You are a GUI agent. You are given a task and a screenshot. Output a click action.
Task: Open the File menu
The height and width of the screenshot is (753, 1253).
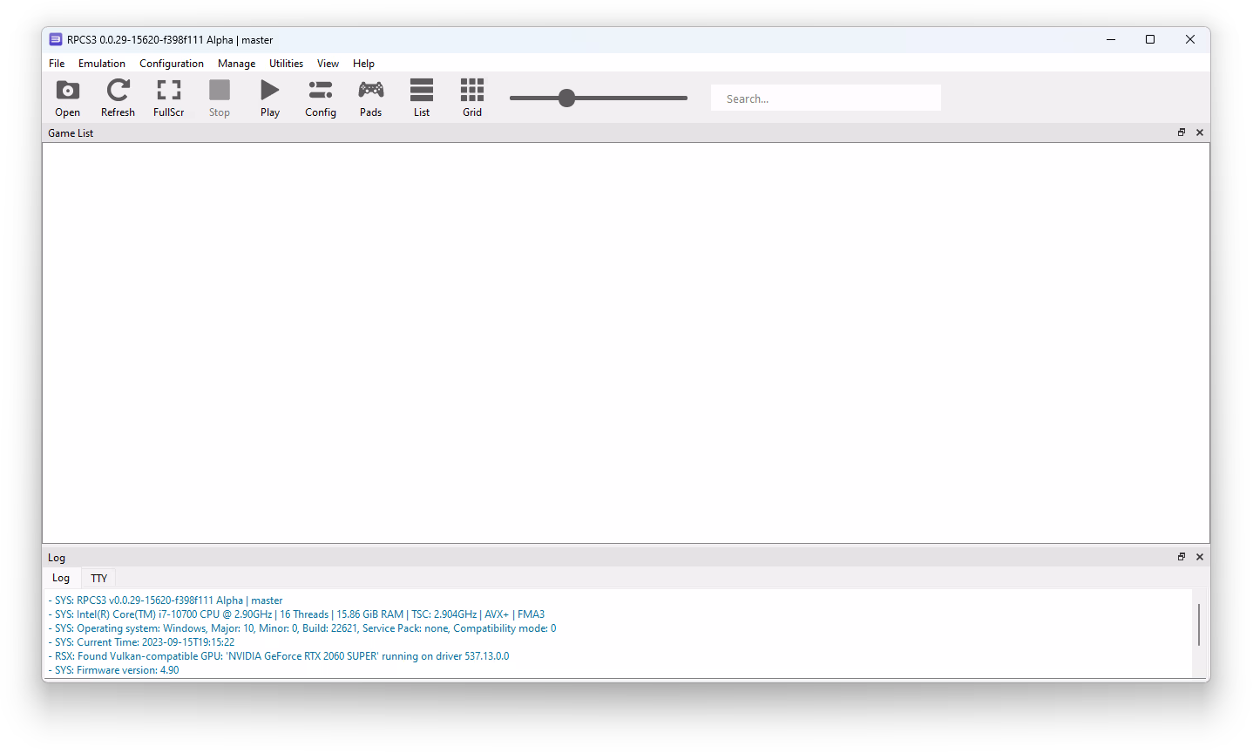57,64
